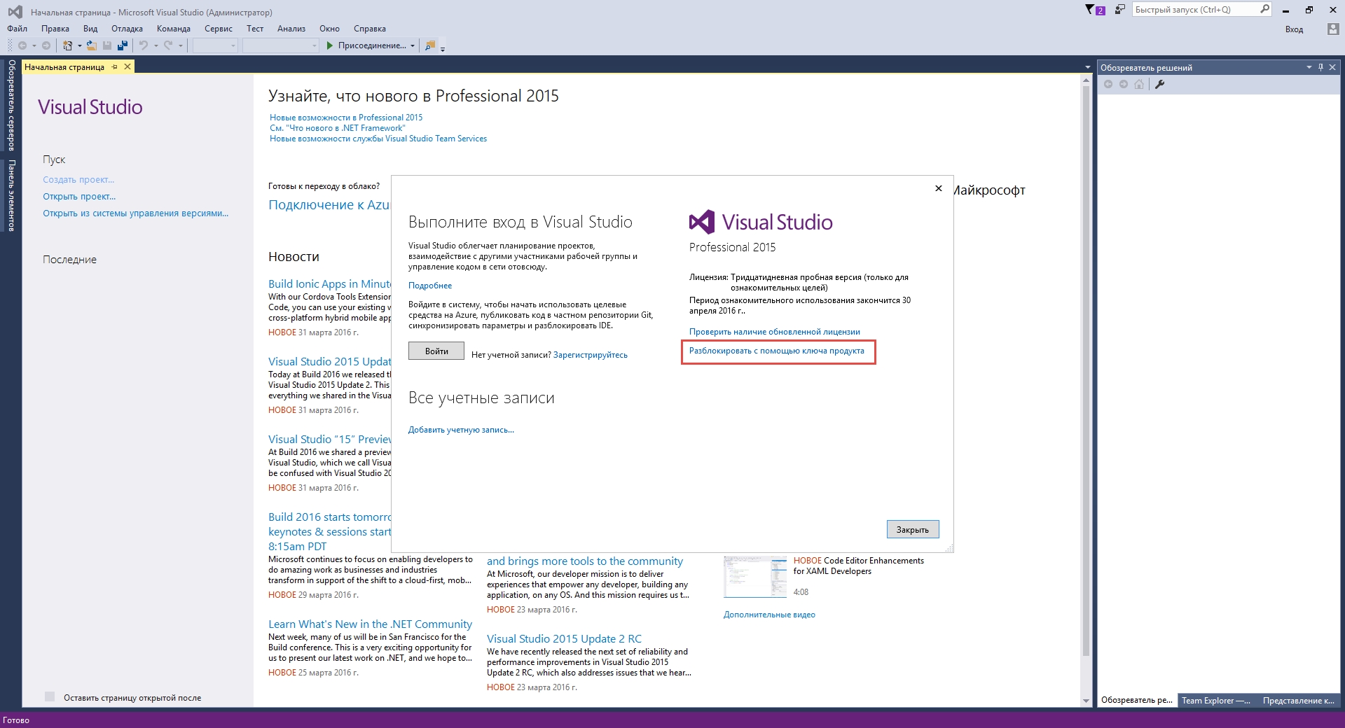This screenshot has height=728, width=1345.
Task: Click 'Создать проект...' on start page
Action: [x=78, y=180]
